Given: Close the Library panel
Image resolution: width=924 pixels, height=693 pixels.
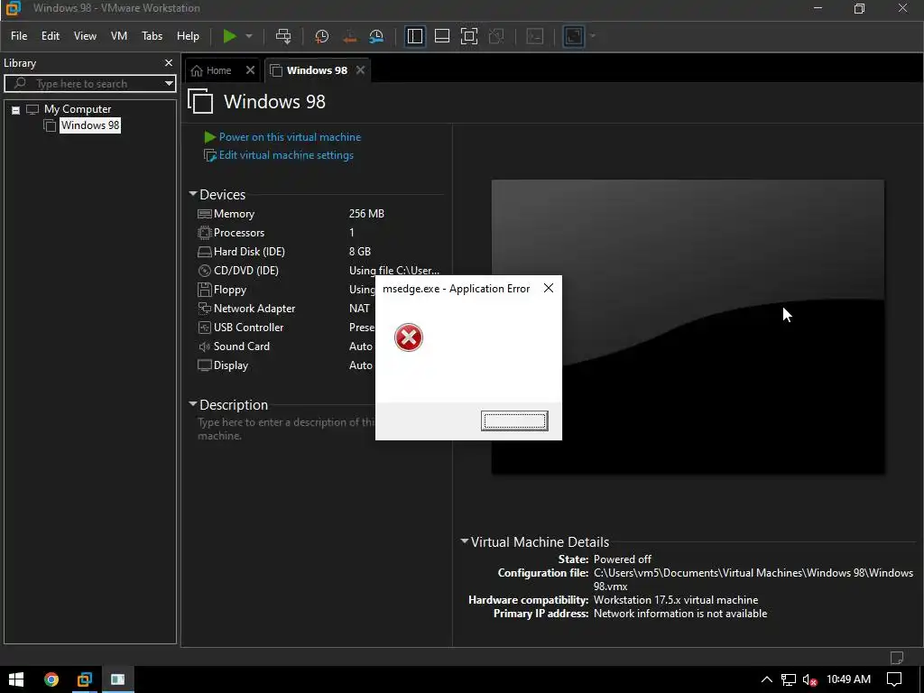Looking at the screenshot, I should (169, 62).
